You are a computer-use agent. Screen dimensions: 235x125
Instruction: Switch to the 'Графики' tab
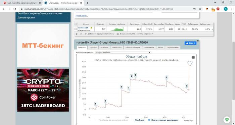[82, 48]
